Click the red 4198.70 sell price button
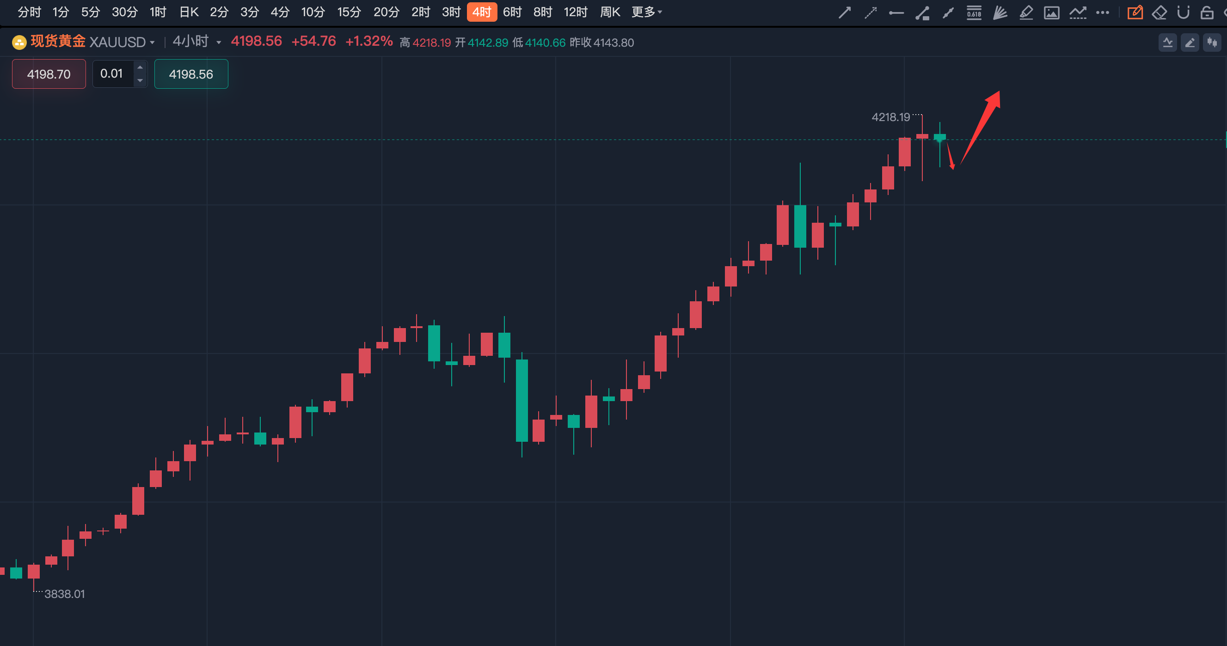The height and width of the screenshot is (646, 1227). [49, 74]
